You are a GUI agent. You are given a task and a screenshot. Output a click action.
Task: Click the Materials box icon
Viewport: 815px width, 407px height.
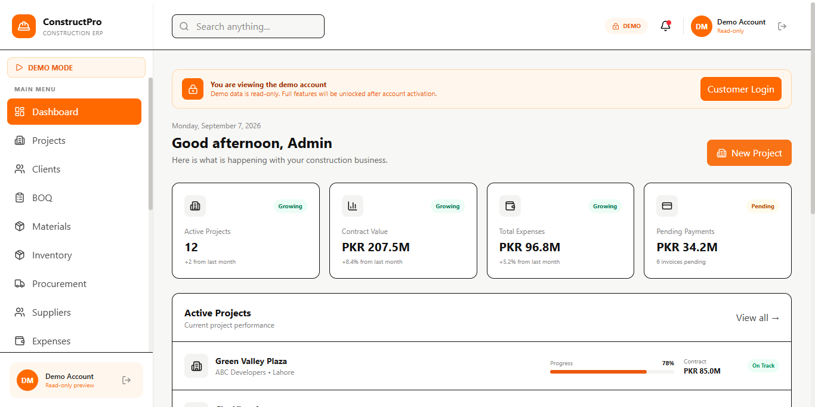[x=20, y=226]
